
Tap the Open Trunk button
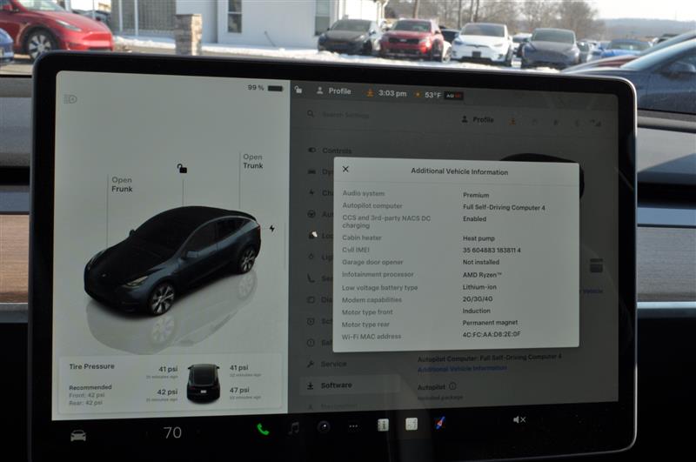tap(252, 162)
